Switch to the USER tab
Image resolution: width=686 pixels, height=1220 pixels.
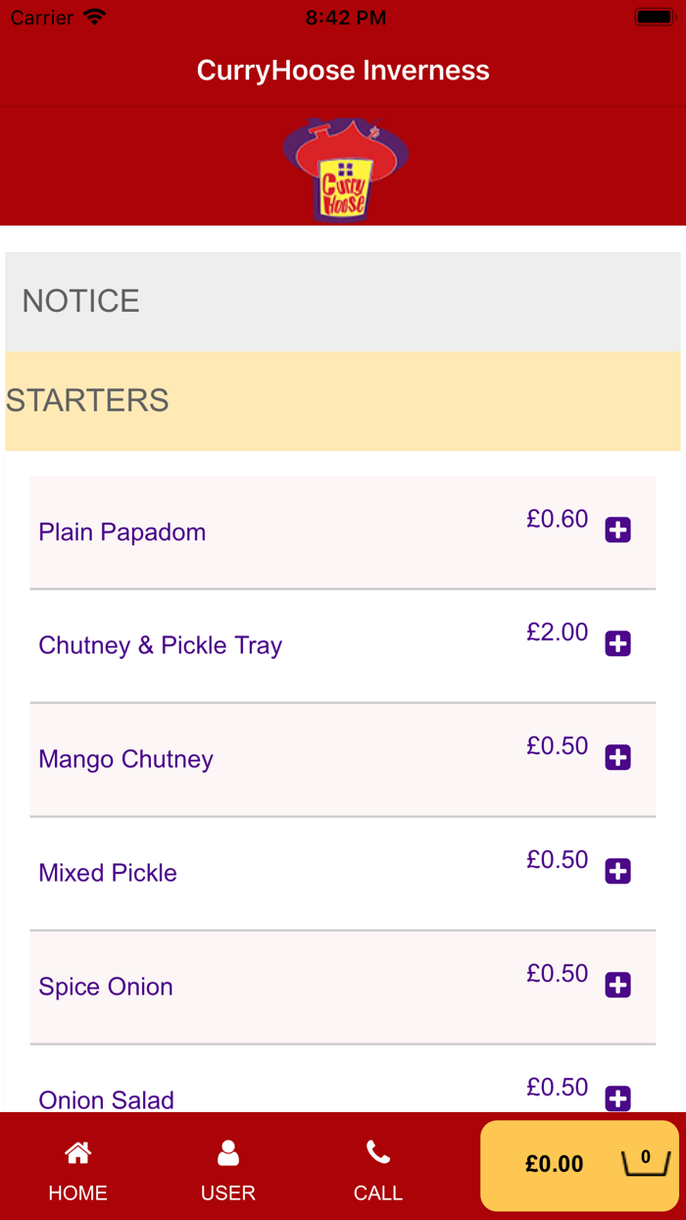pyautogui.click(x=227, y=1167)
